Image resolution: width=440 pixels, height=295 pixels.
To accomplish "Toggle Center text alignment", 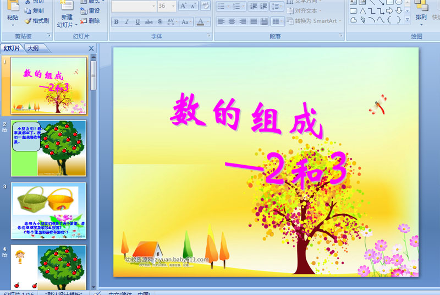I will (x=232, y=21).
